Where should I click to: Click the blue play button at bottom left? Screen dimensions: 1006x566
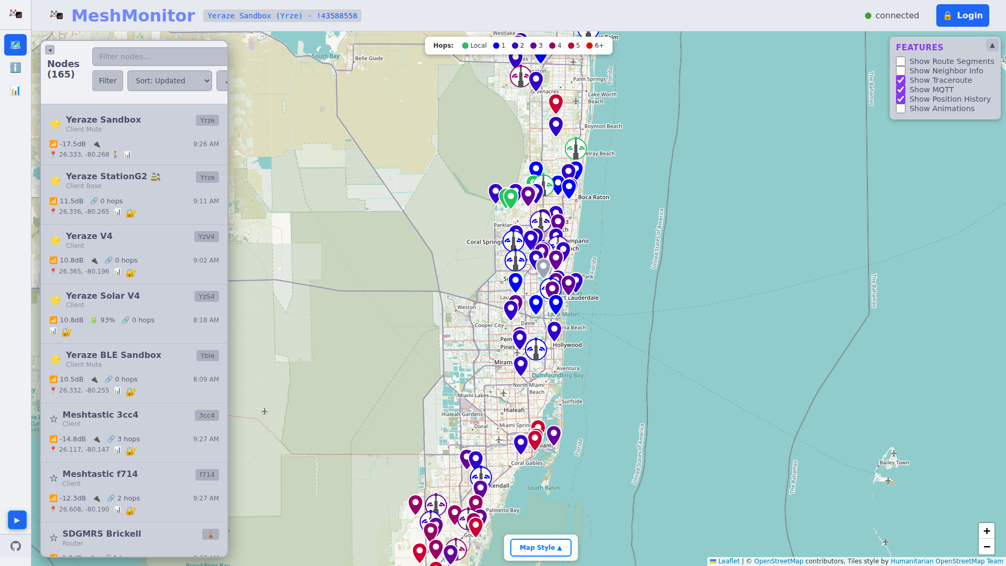click(17, 520)
